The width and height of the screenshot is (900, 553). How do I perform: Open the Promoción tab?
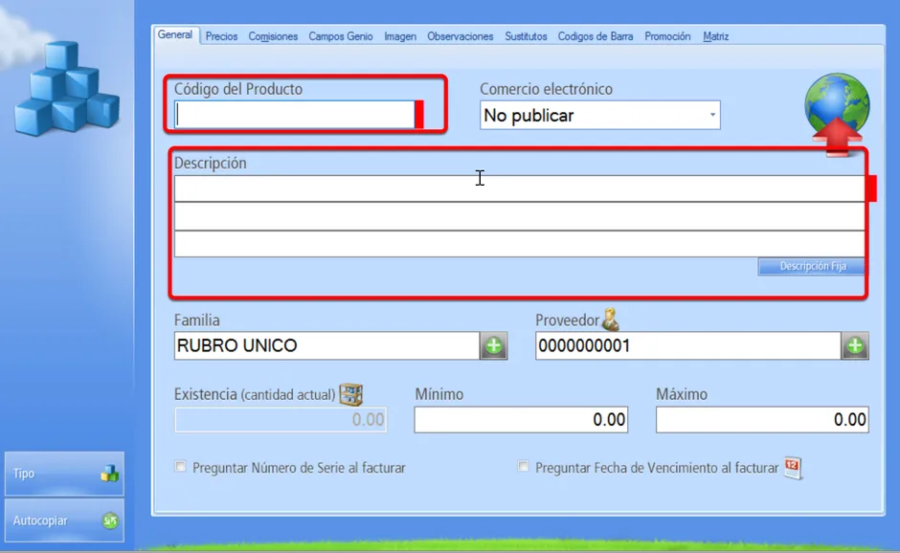coord(667,36)
